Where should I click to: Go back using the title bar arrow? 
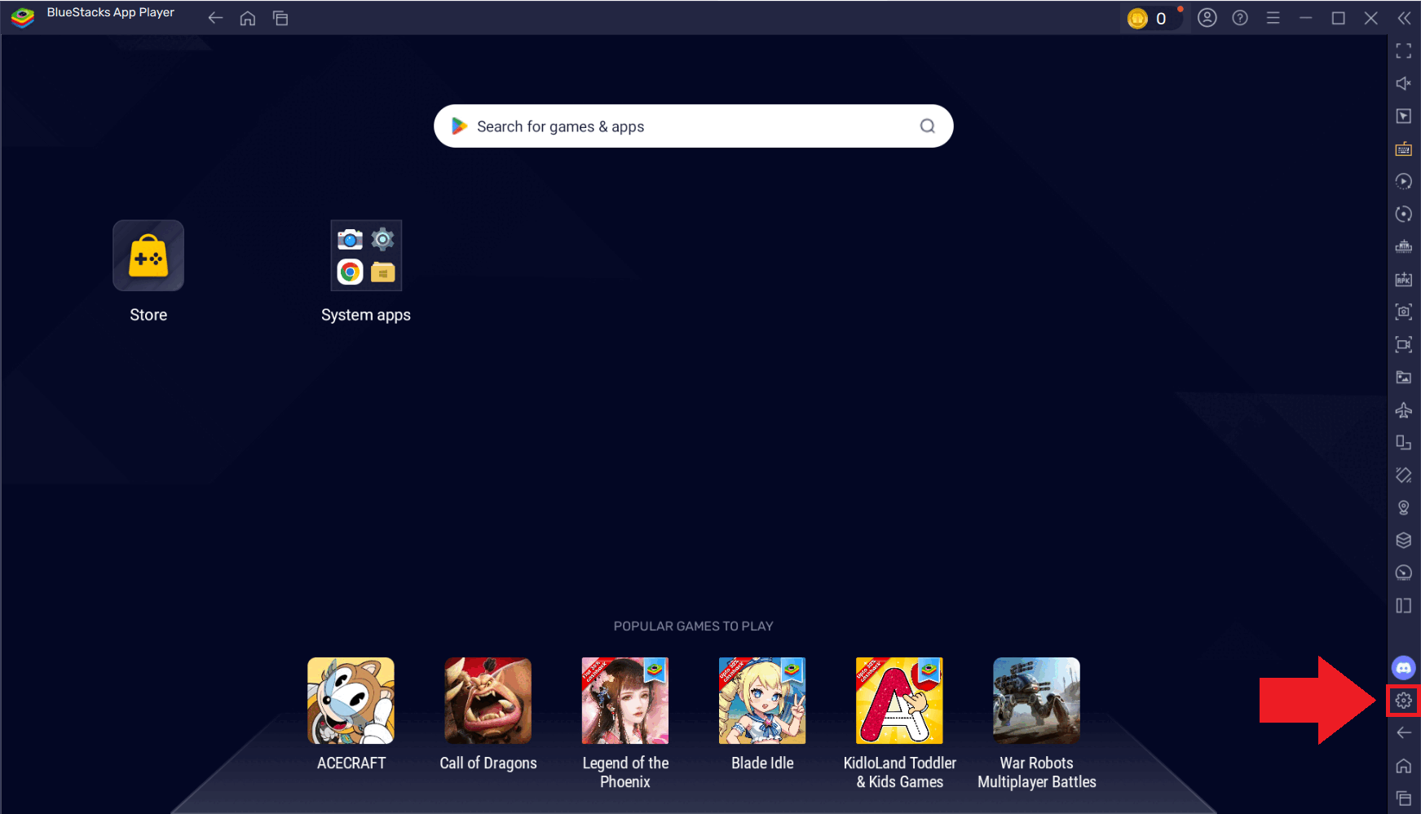215,18
